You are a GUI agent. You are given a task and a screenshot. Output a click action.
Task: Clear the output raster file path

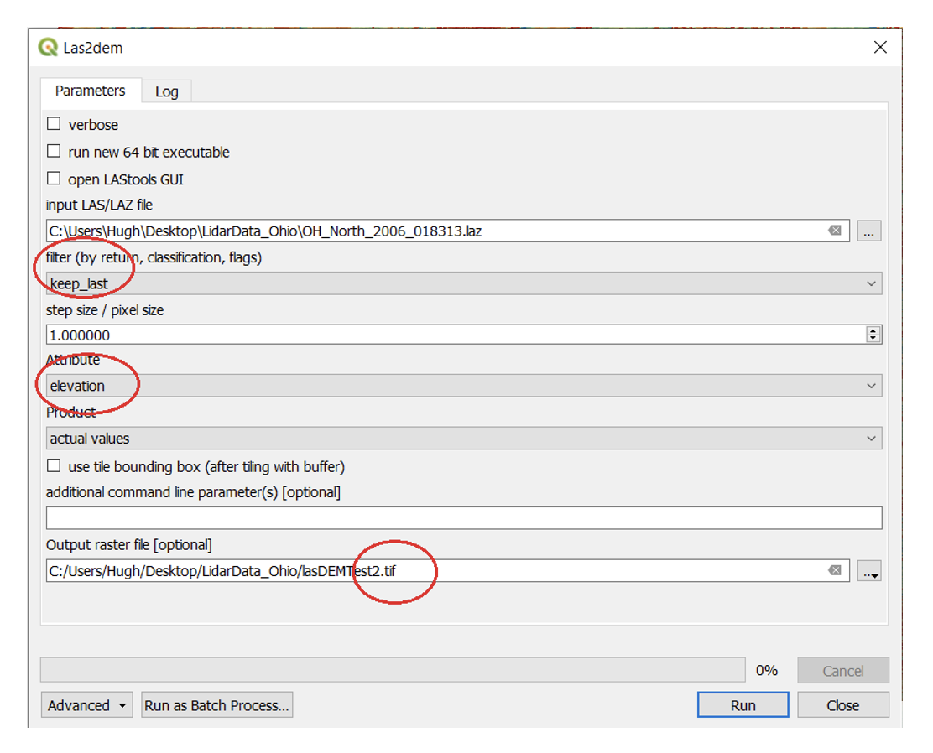click(835, 570)
